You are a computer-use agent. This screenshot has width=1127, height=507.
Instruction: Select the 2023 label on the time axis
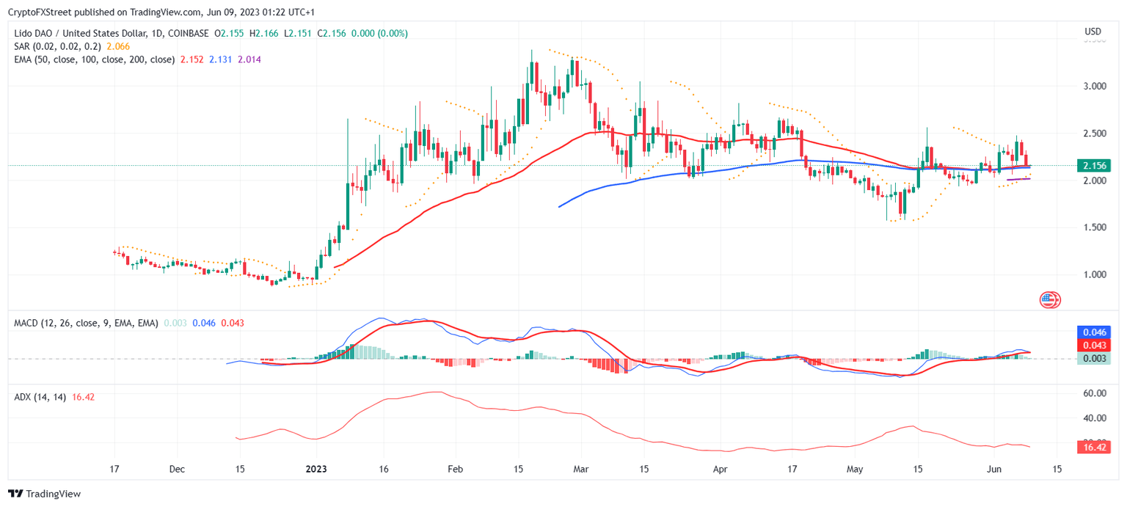(x=316, y=468)
